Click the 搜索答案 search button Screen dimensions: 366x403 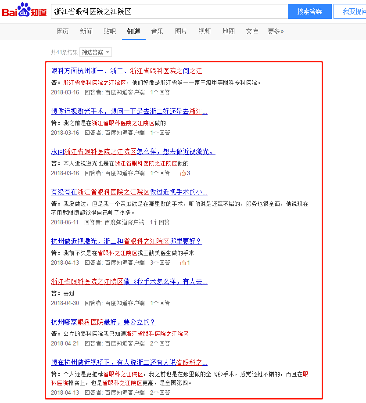pos(310,11)
